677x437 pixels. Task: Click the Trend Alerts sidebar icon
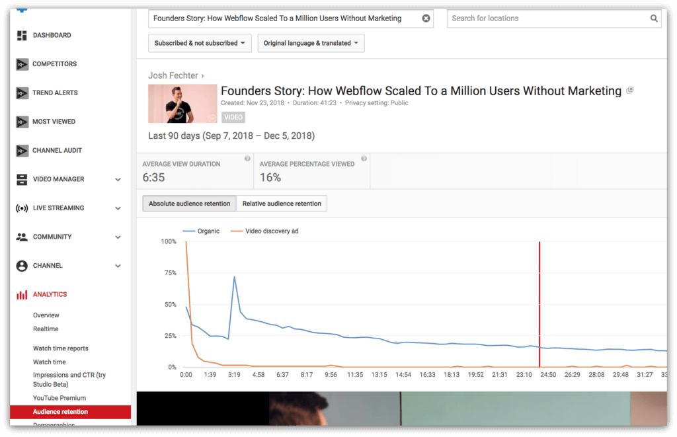coord(22,93)
